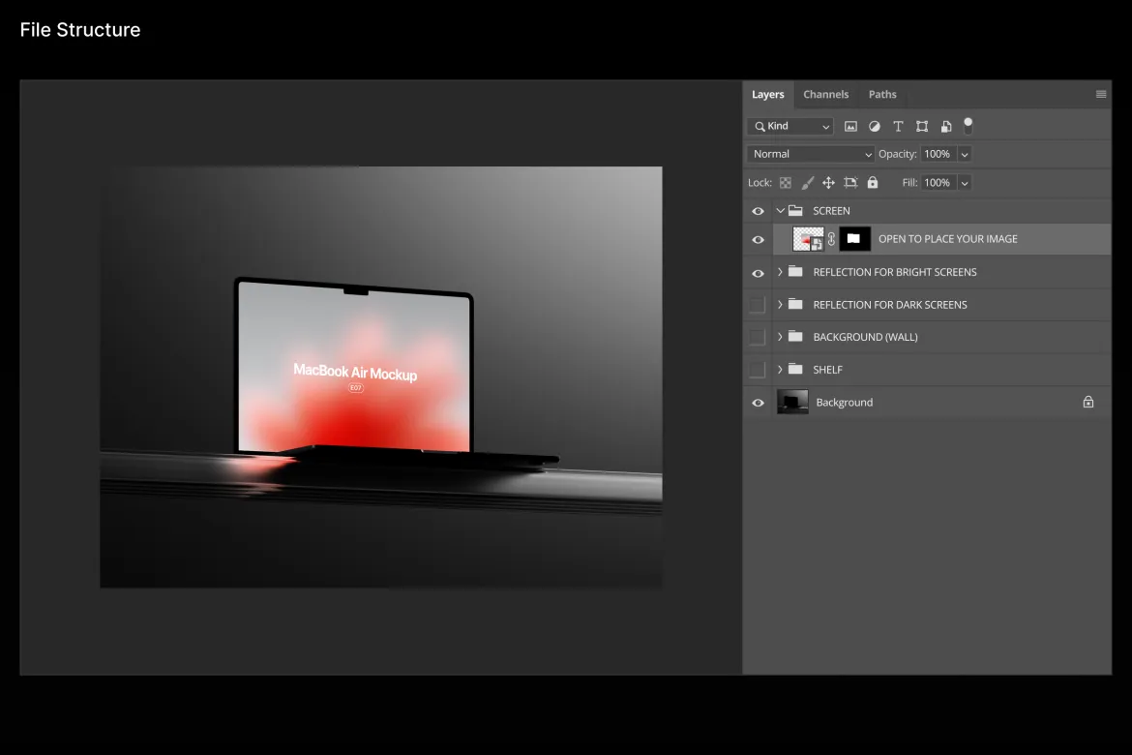Filter layers by pixel image icon
The image size is (1132, 755).
point(850,127)
